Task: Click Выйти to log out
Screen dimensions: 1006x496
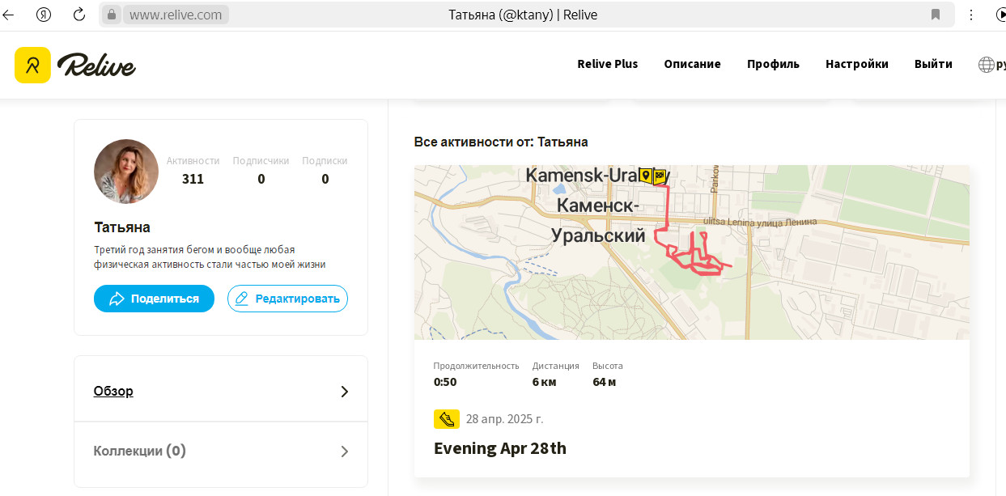Action: point(933,64)
